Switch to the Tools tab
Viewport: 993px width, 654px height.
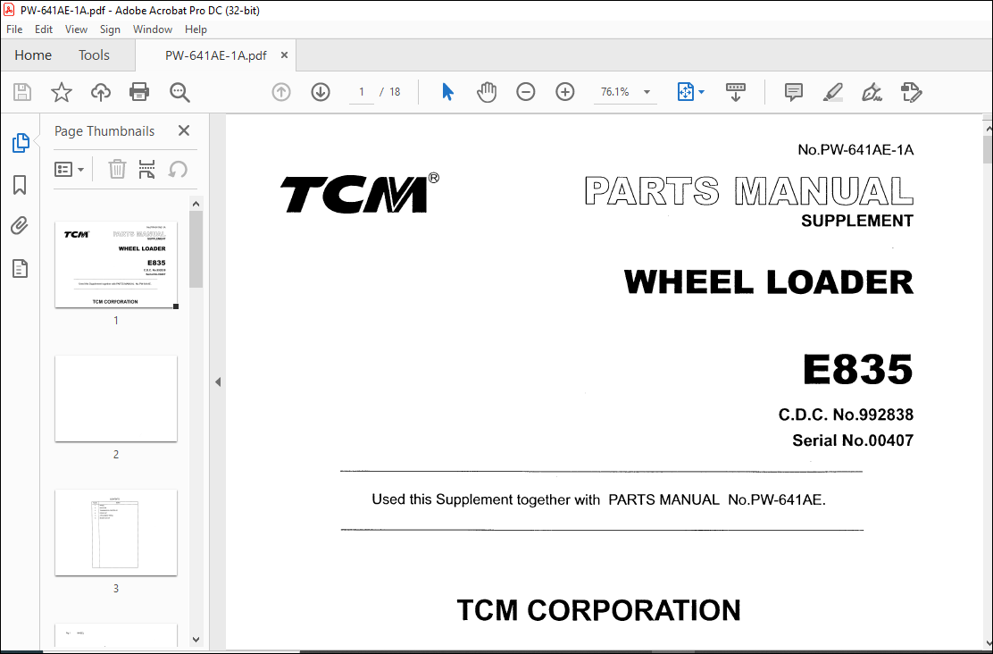click(94, 55)
